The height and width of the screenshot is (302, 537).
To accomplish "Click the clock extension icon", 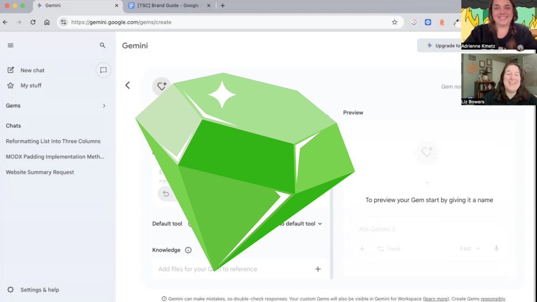I will 414,22.
